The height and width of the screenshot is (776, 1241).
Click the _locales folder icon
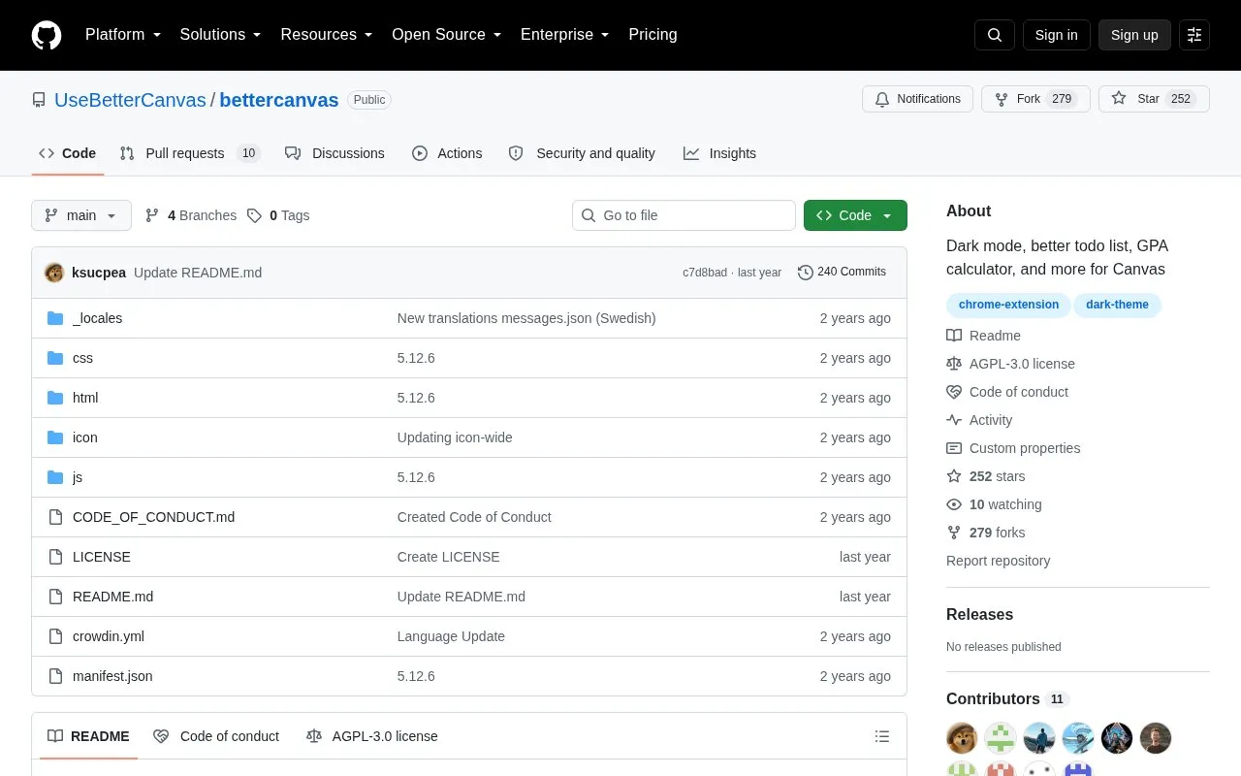click(x=55, y=318)
